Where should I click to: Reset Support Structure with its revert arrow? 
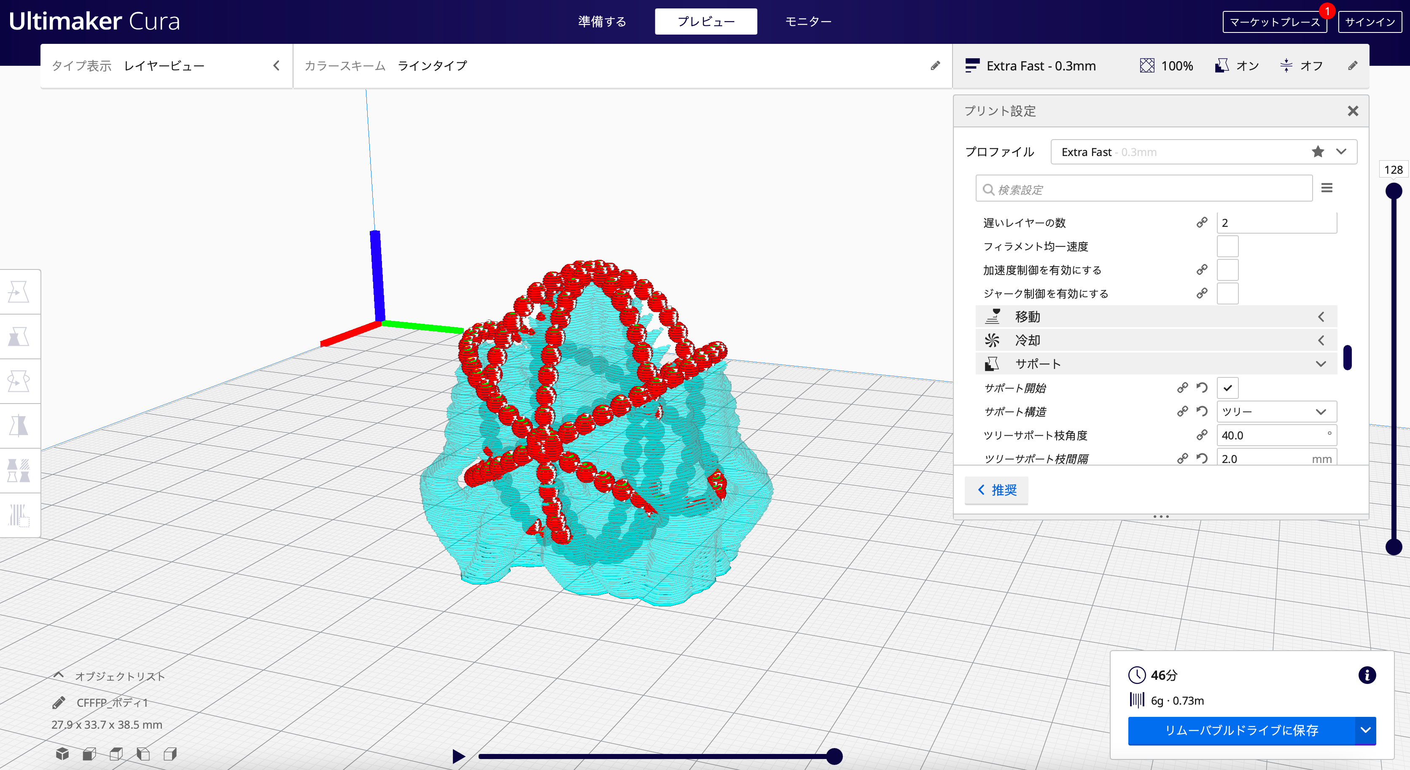[x=1201, y=412]
